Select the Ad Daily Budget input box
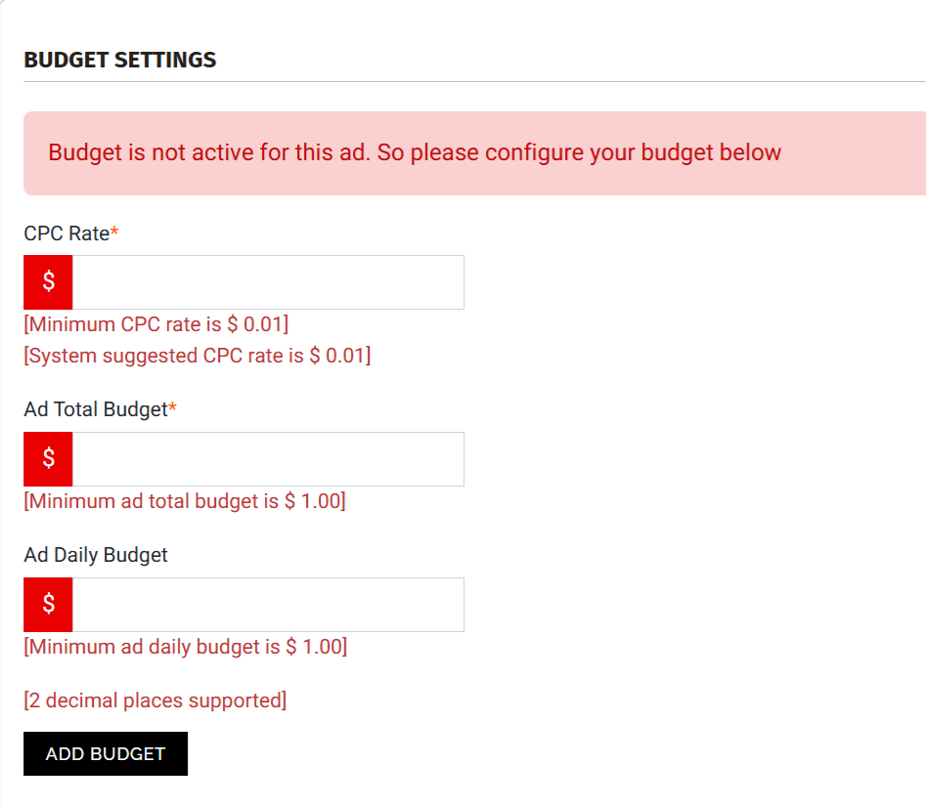926x807 pixels. click(x=268, y=605)
